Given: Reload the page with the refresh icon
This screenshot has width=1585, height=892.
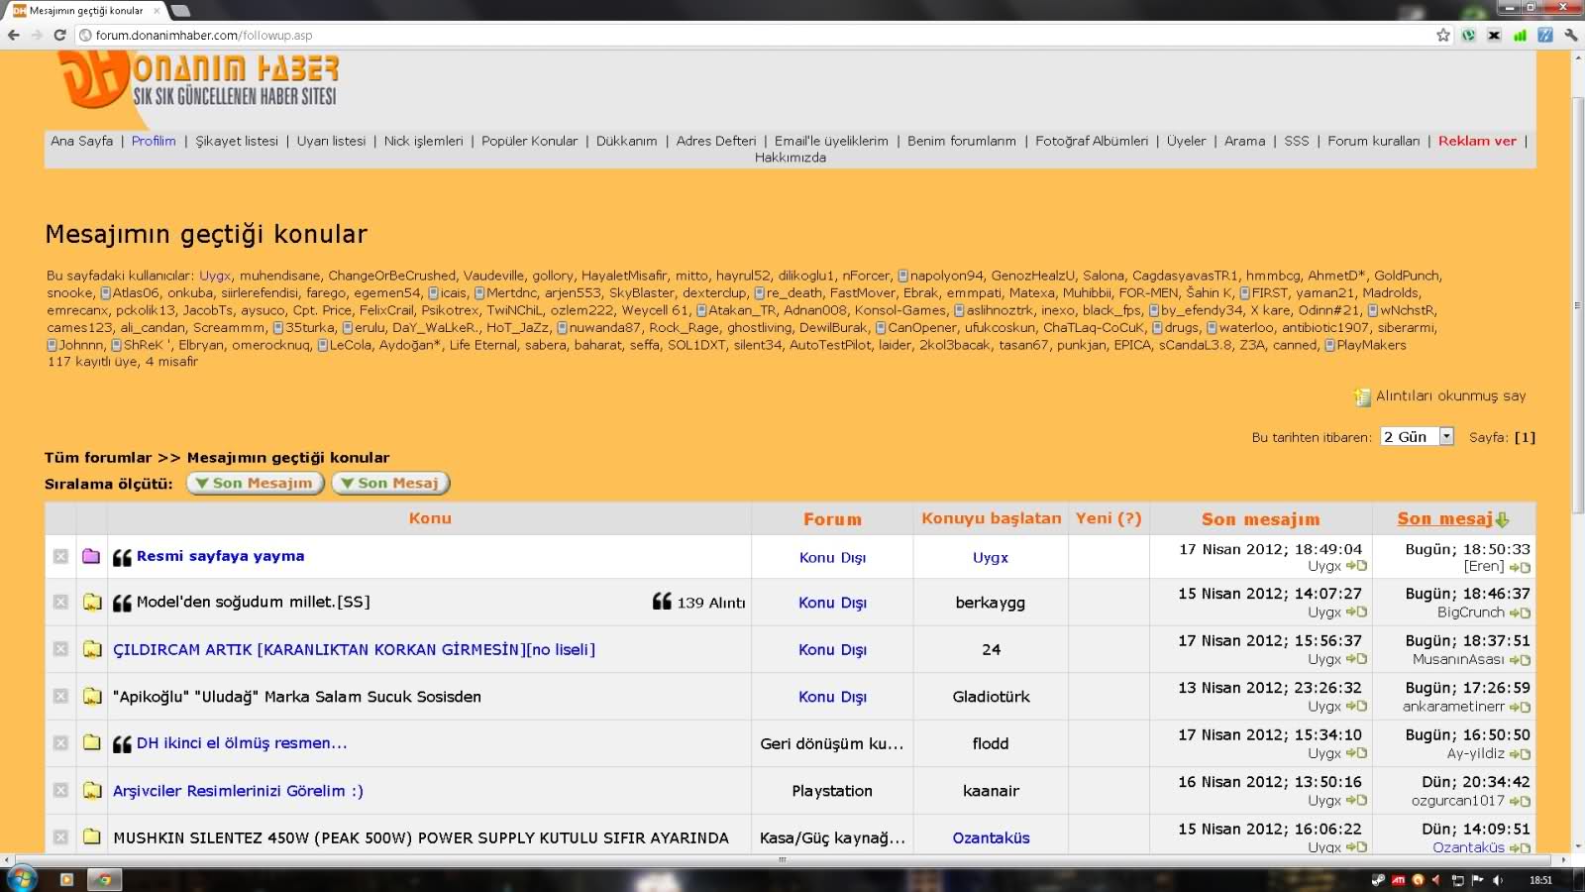Looking at the screenshot, I should pyautogui.click(x=59, y=35).
